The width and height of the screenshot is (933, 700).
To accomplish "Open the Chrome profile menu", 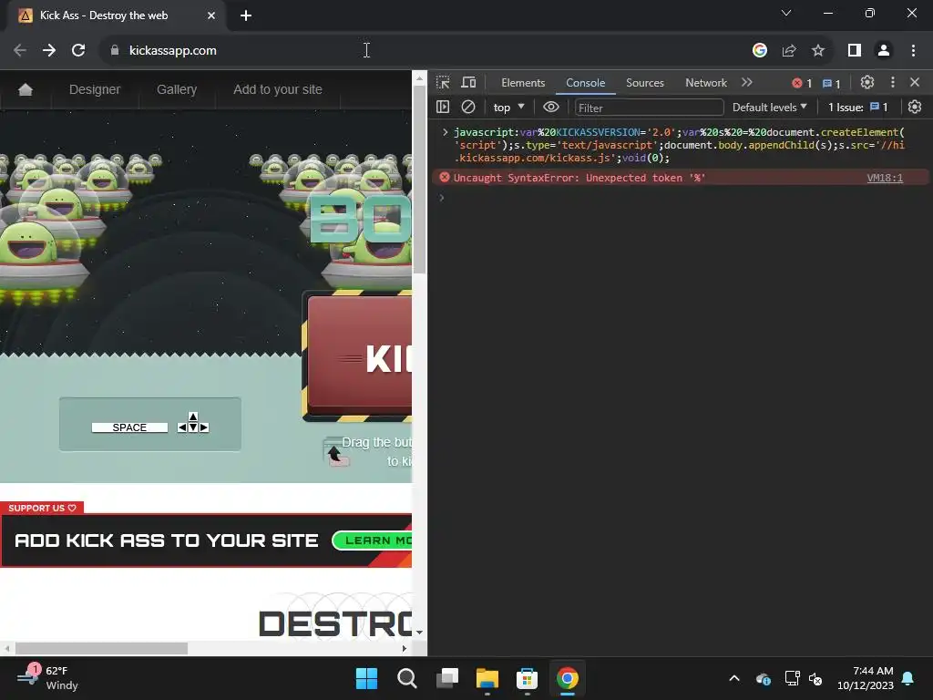I will coord(884,51).
